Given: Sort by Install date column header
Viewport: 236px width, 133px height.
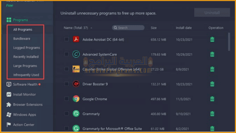Looking at the screenshot, I should (x=184, y=28).
